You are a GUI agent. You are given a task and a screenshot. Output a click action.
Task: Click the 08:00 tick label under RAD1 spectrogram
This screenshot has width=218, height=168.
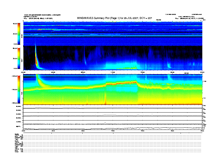tap(83, 72)
